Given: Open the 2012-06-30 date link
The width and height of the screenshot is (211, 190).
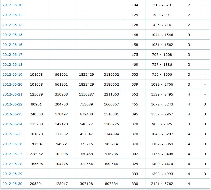Looking at the screenshot, I should pos(12,184).
